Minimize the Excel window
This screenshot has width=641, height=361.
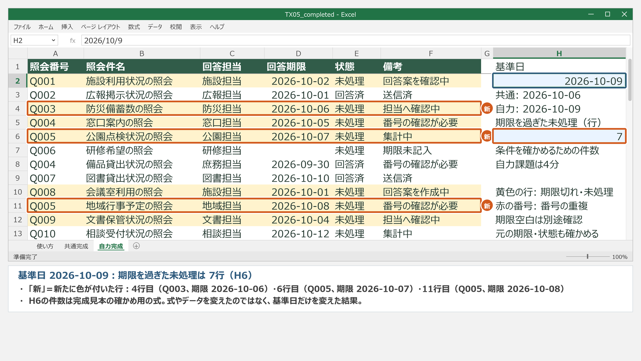tap(591, 14)
